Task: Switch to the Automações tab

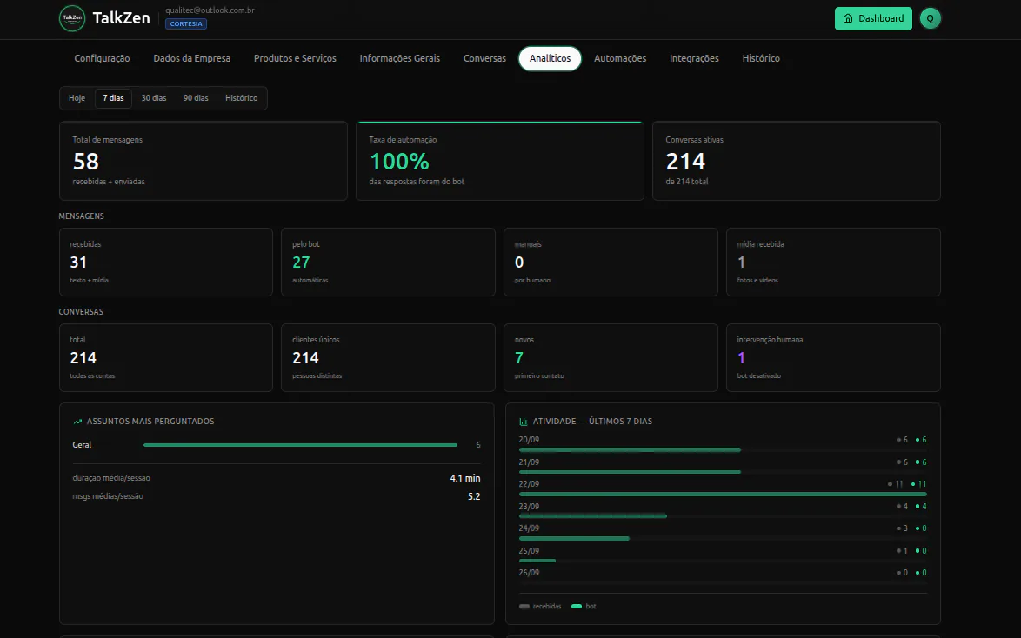Action: pos(620,58)
